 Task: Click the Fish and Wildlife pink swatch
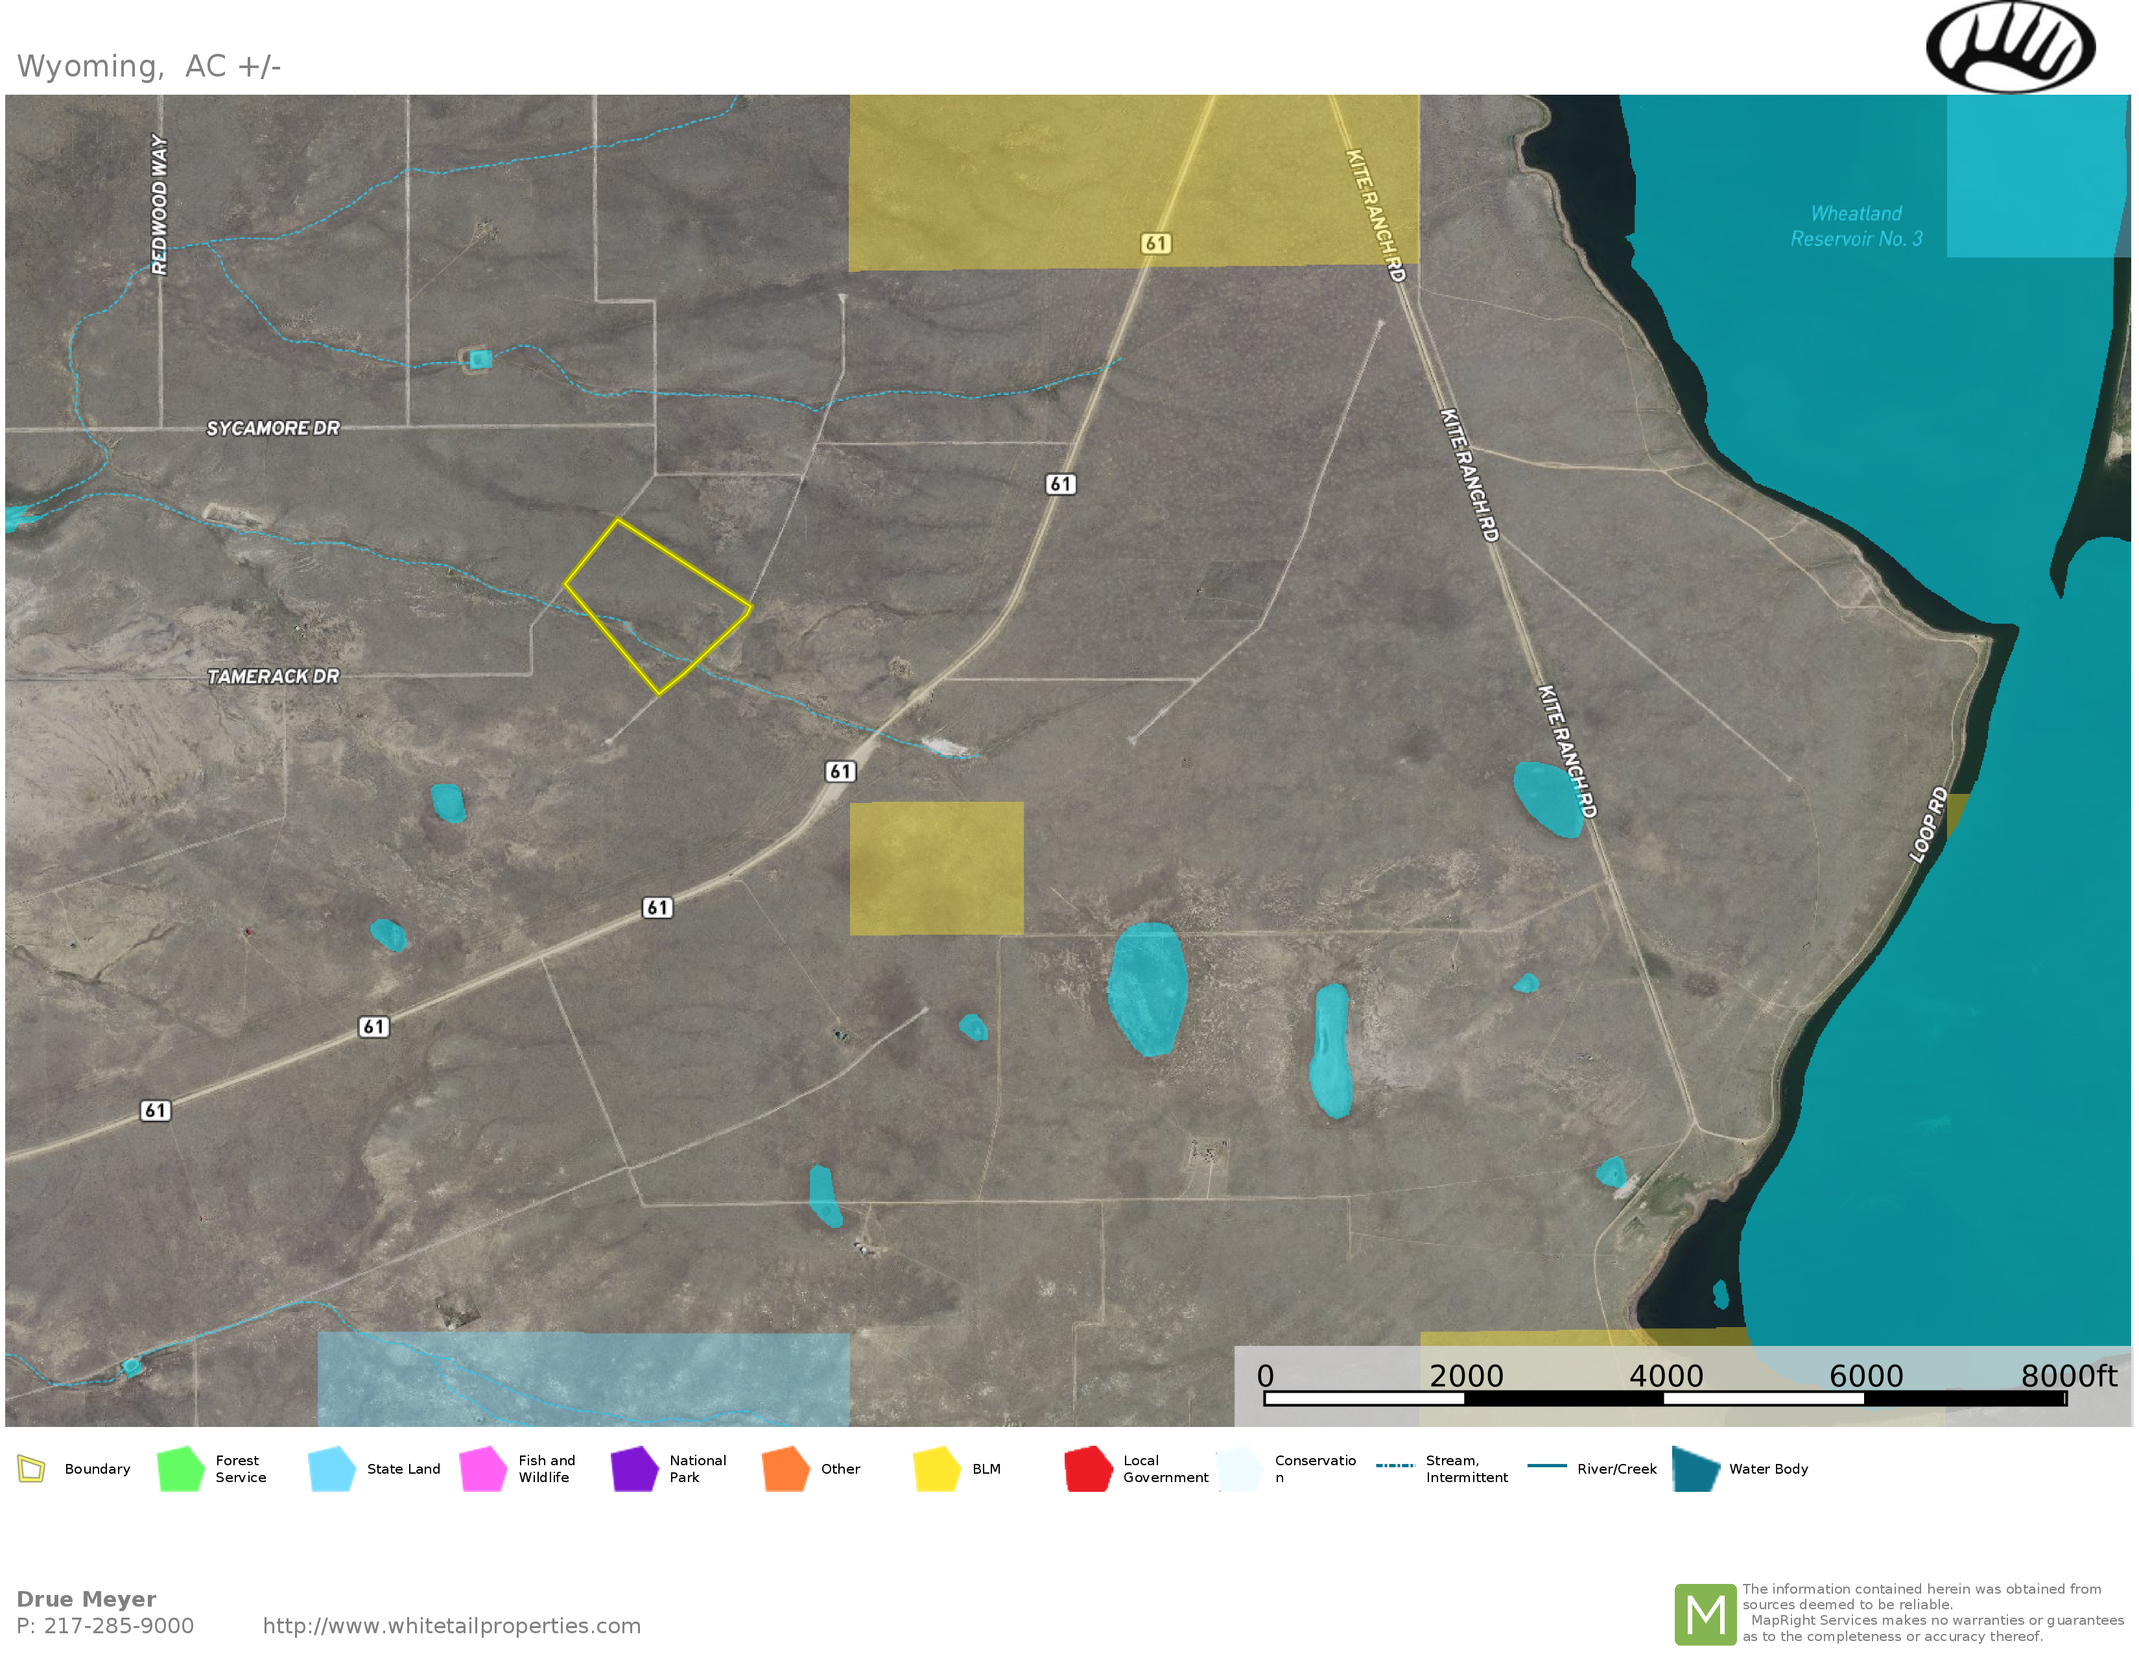[x=483, y=1468]
